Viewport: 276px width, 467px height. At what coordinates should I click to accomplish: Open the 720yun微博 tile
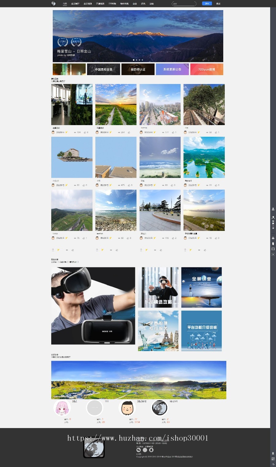[x=207, y=69]
